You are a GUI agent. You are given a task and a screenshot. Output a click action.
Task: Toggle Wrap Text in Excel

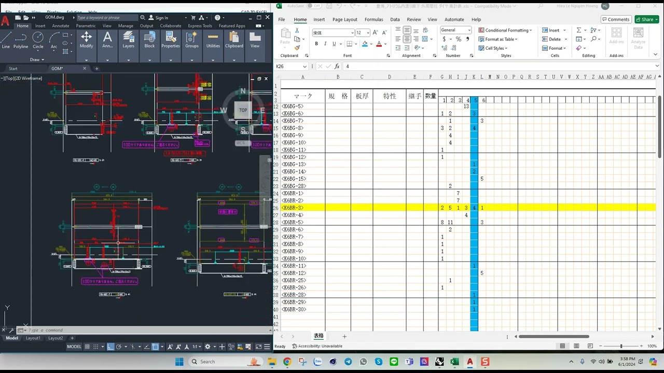tap(425, 31)
